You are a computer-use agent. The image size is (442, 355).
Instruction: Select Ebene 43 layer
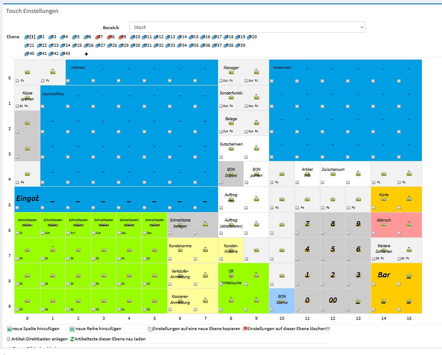[x=65, y=54]
